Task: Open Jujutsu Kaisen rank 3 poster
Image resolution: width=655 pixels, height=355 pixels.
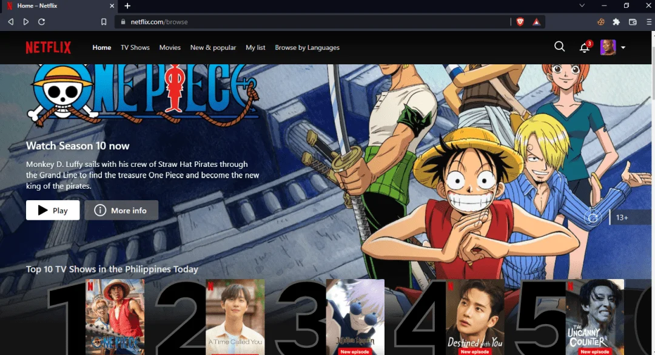Action: tap(355, 317)
